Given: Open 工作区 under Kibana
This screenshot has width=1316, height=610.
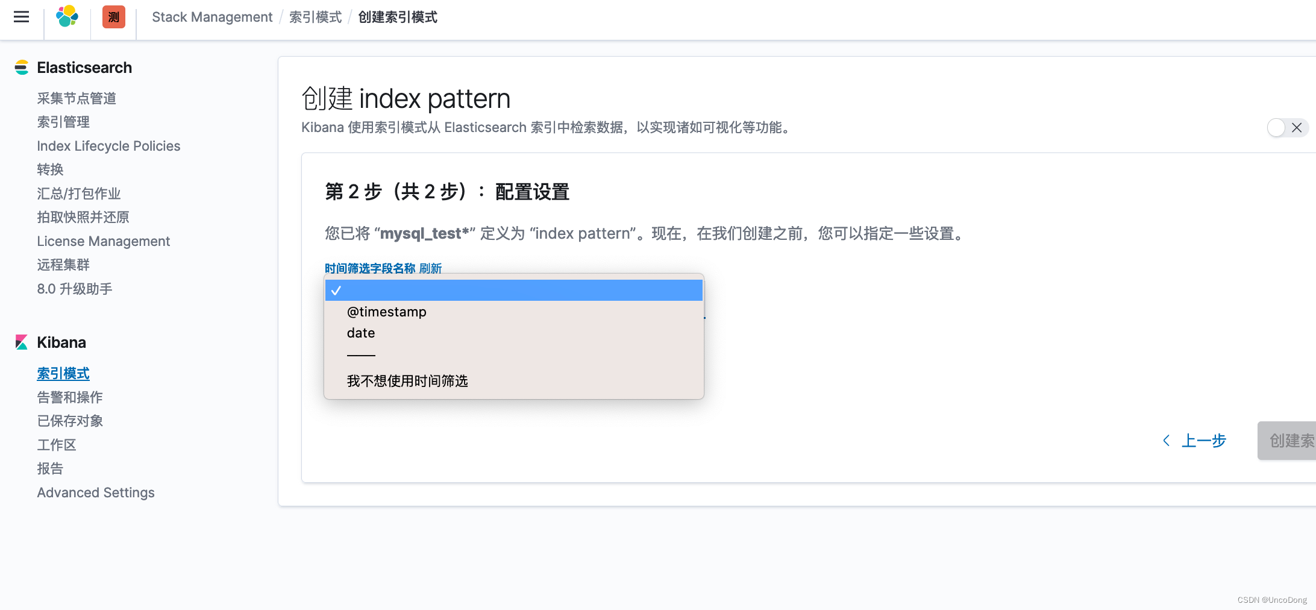Looking at the screenshot, I should [x=57, y=445].
